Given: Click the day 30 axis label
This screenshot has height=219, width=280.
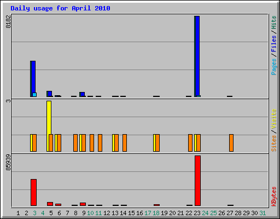Looking at the screenshot, I should pyautogui.click(x=254, y=213).
